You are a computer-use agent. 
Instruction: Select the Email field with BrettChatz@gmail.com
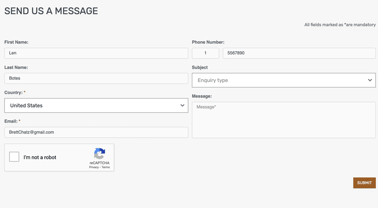tap(96, 132)
